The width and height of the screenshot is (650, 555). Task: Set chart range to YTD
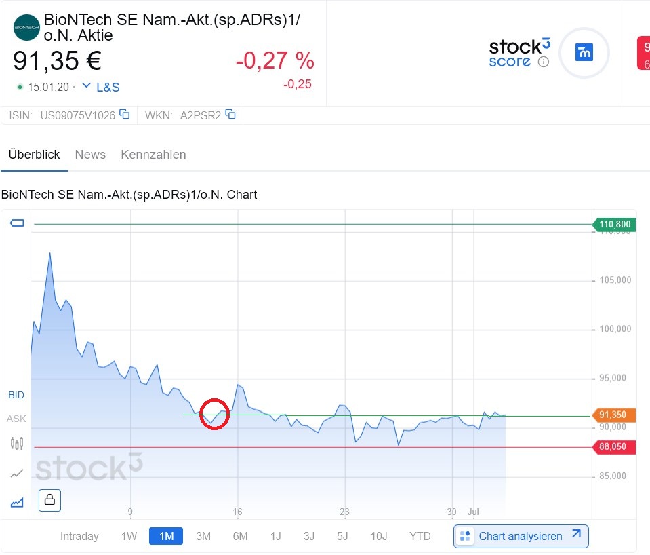[420, 536]
